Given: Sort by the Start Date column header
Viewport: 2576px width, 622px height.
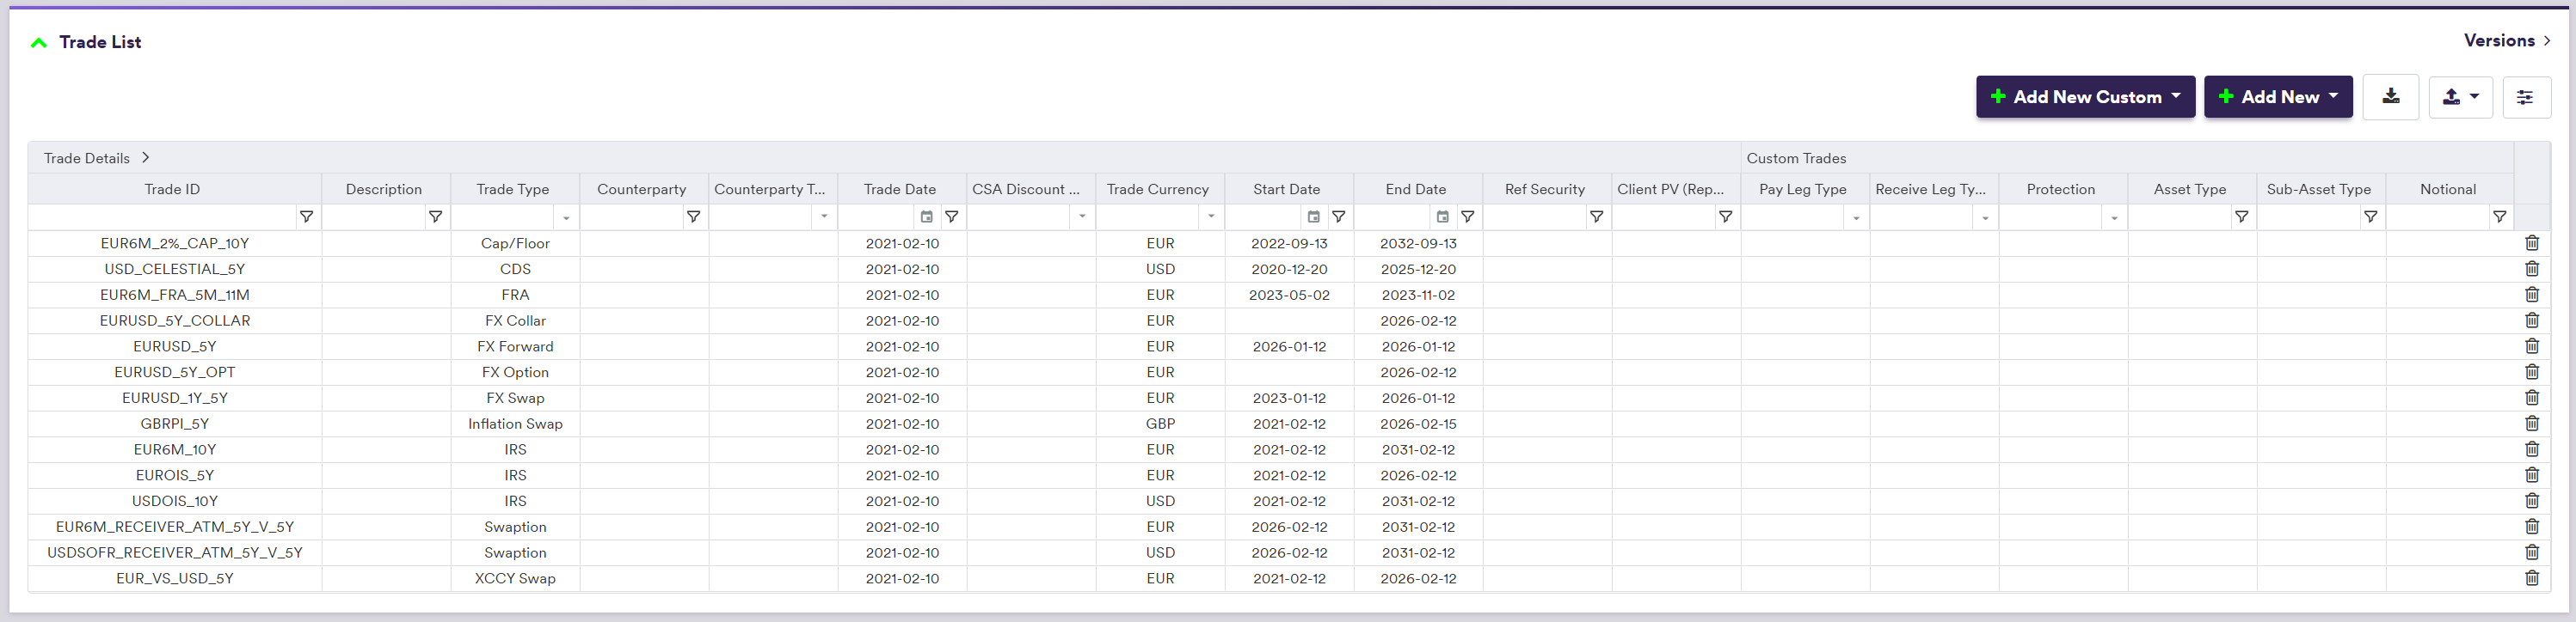Looking at the screenshot, I should click(x=1286, y=189).
